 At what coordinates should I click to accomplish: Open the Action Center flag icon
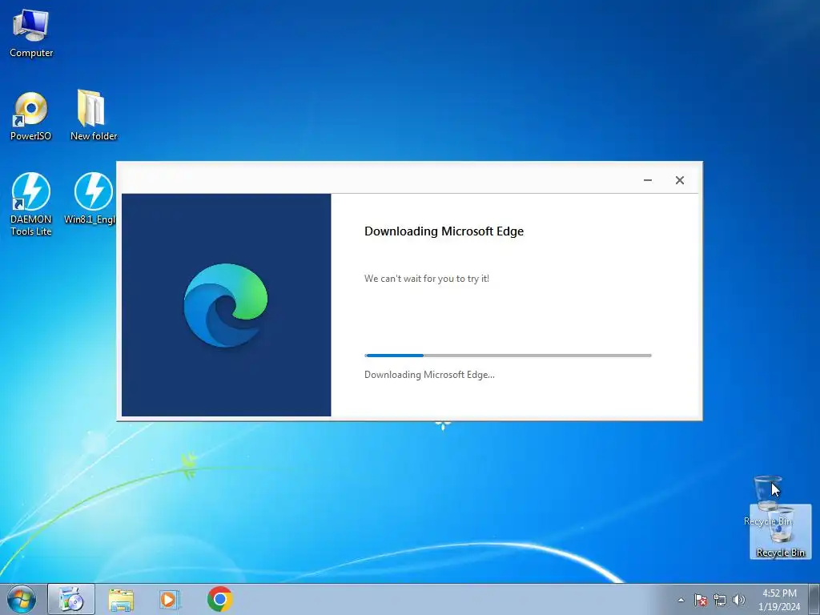[x=700, y=600]
